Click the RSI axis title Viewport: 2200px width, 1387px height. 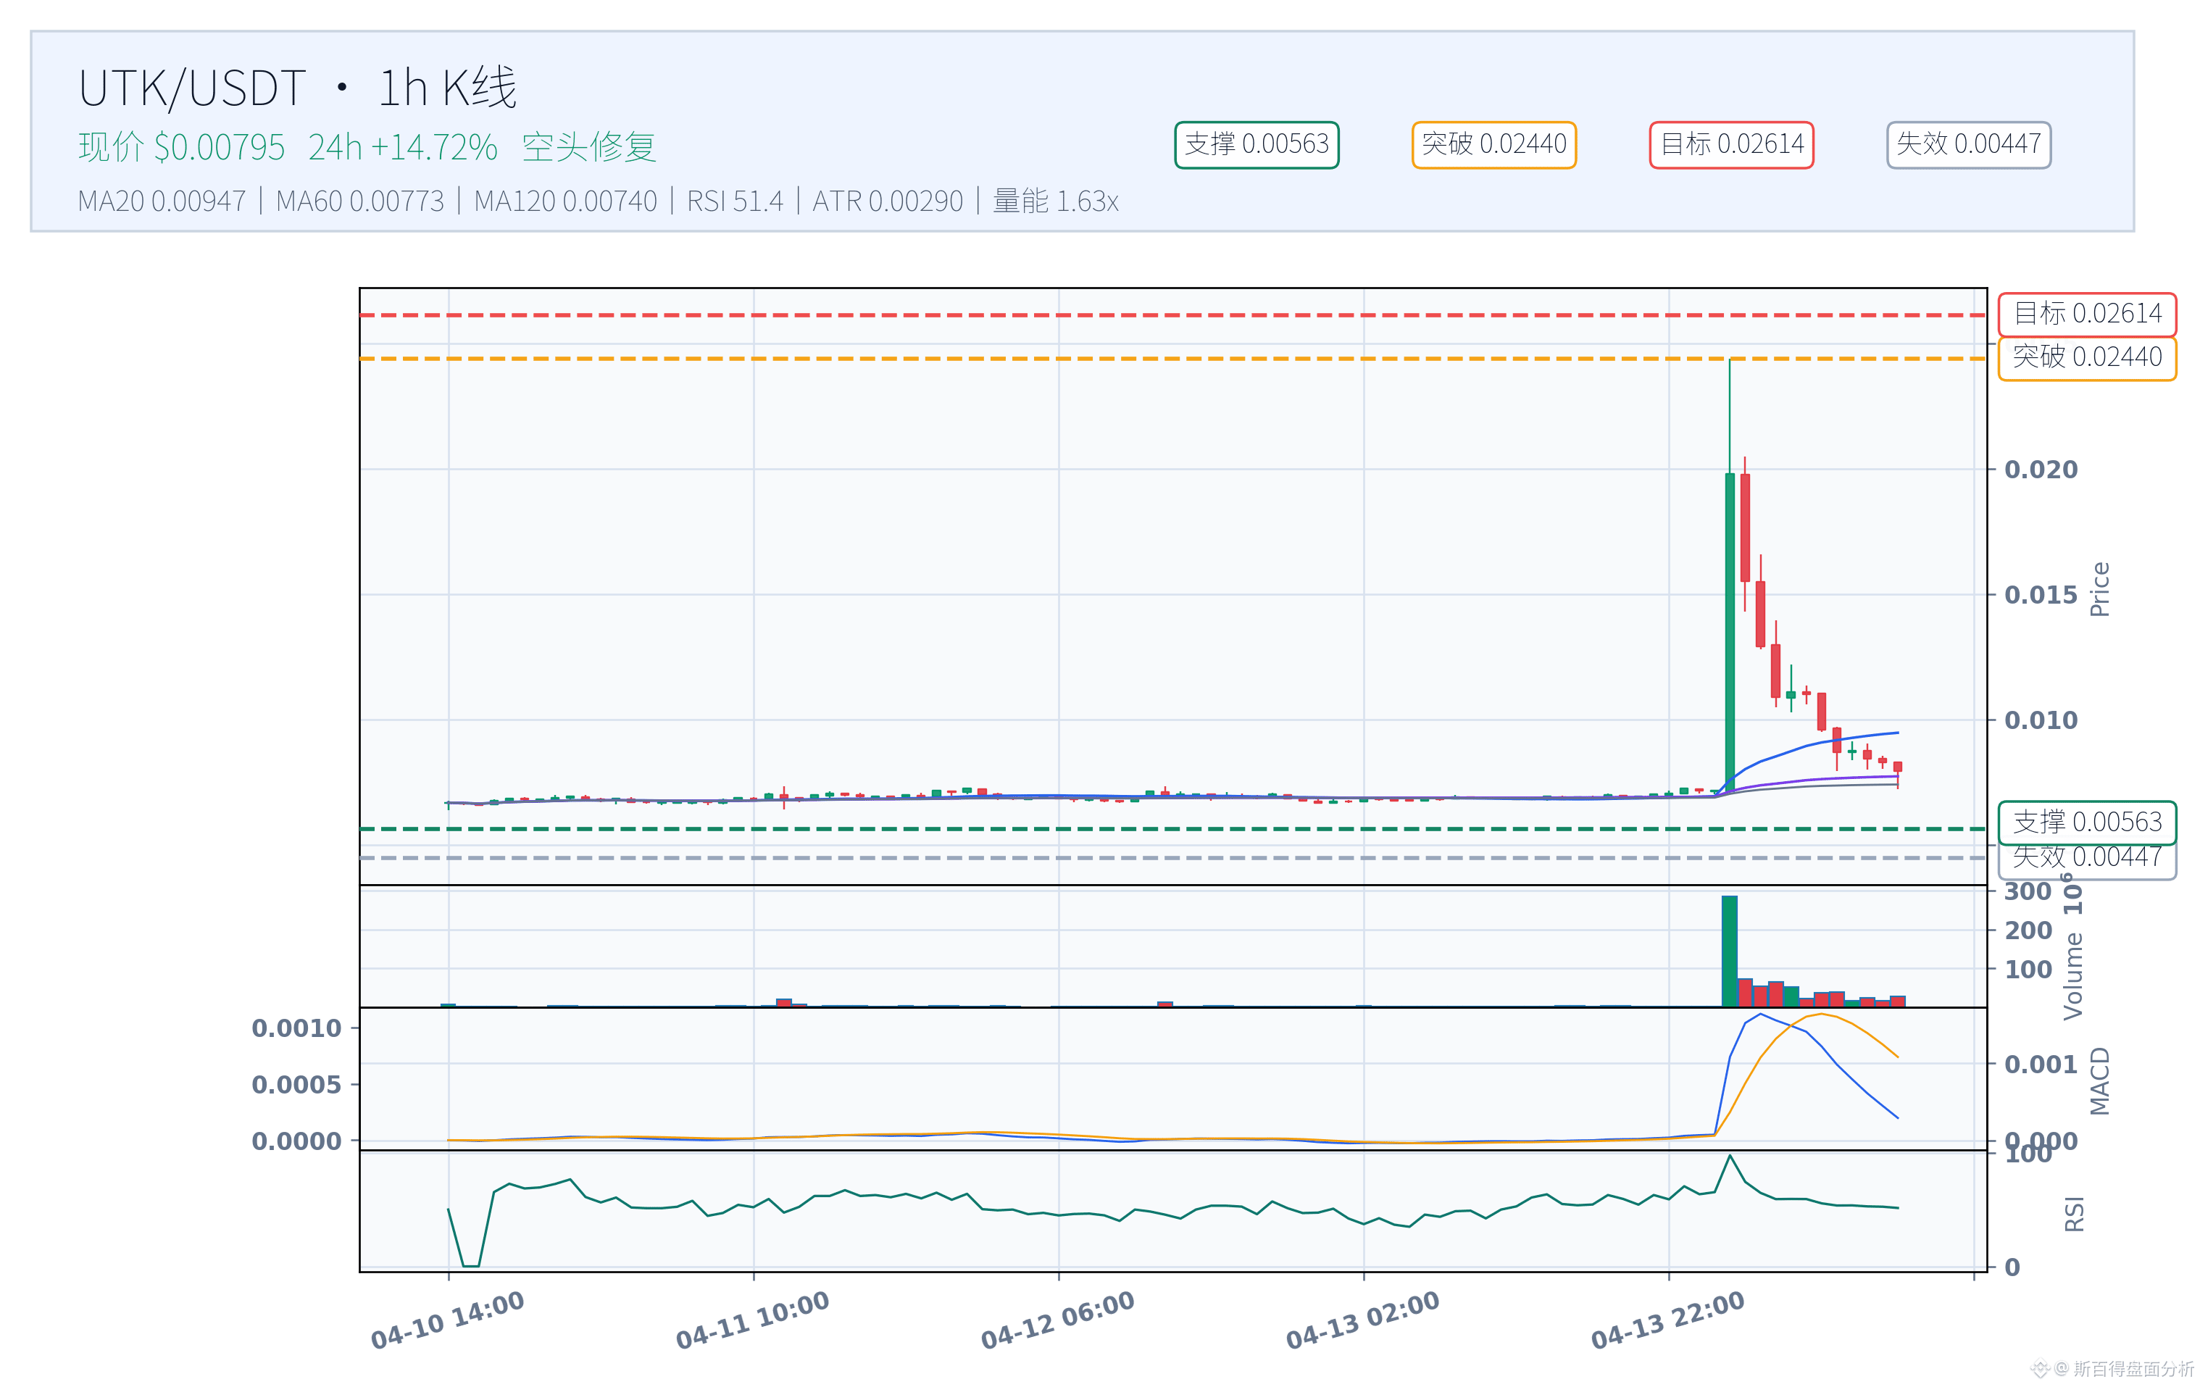tap(2074, 1215)
